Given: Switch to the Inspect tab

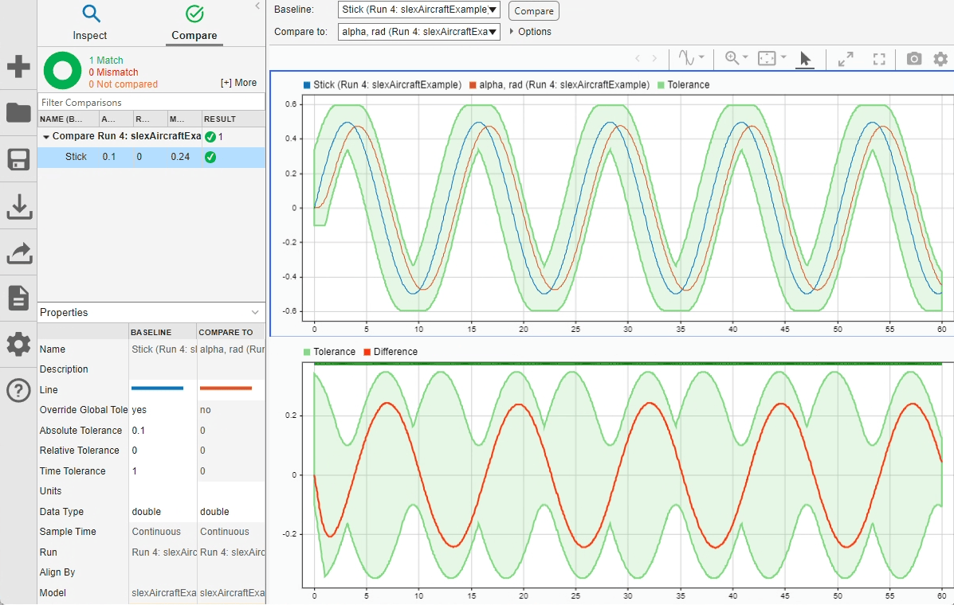Looking at the screenshot, I should pyautogui.click(x=90, y=23).
